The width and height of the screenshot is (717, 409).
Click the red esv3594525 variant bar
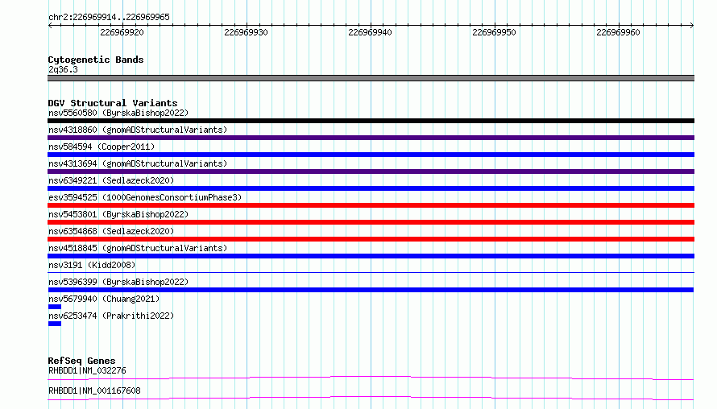tap(371, 205)
